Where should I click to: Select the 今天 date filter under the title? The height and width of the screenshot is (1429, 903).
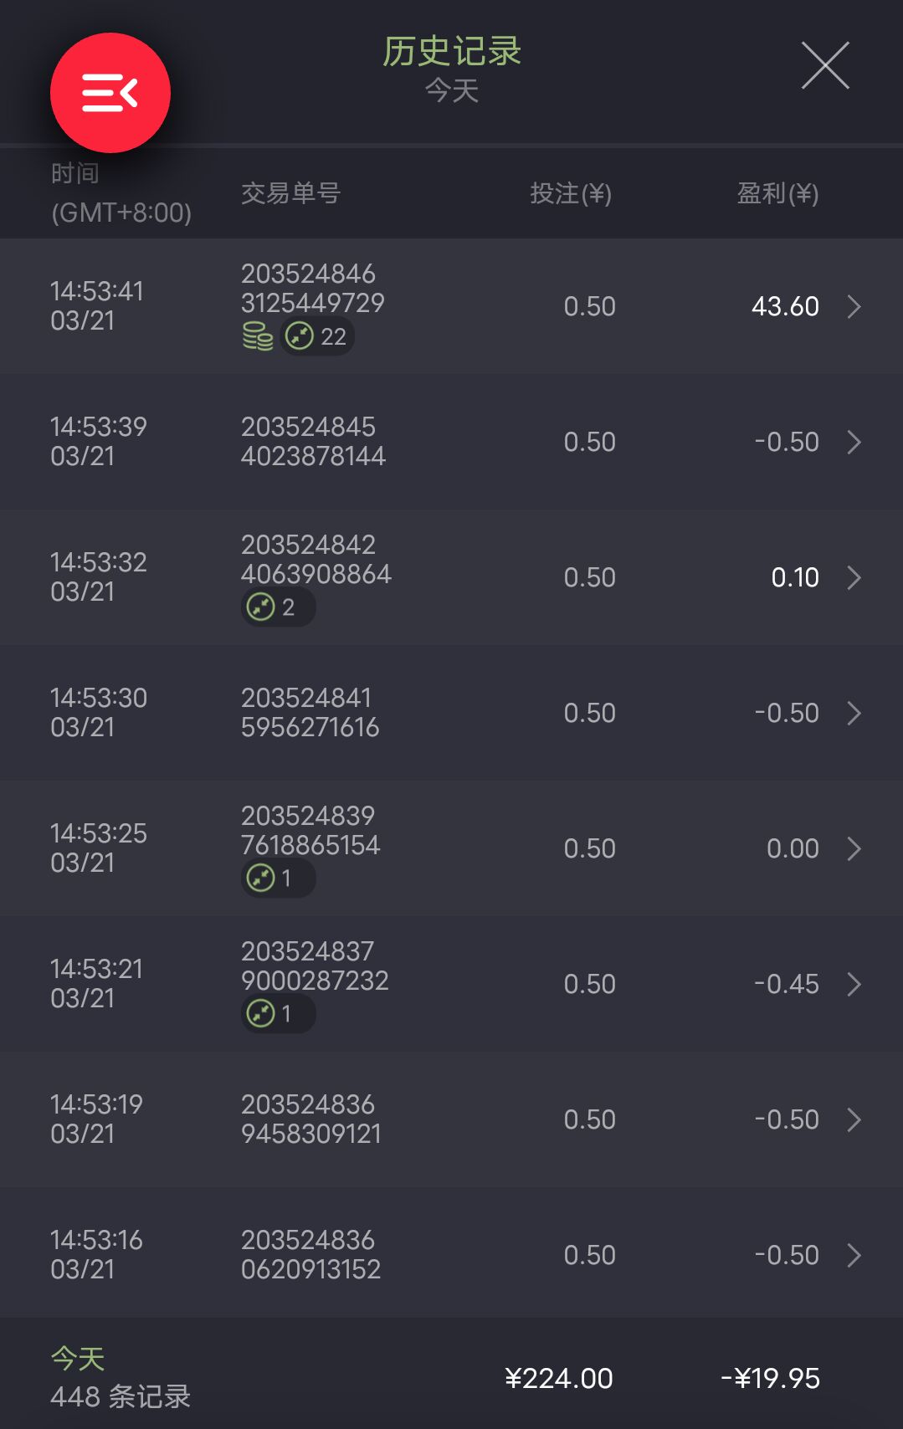click(x=451, y=90)
